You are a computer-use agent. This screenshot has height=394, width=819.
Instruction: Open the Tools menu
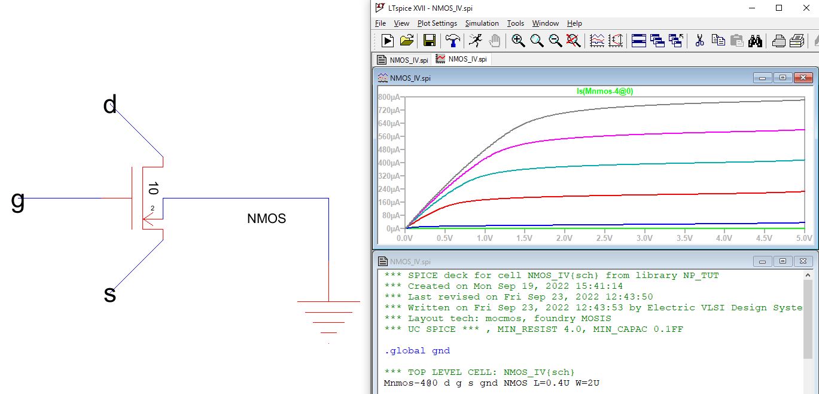pyautogui.click(x=515, y=23)
